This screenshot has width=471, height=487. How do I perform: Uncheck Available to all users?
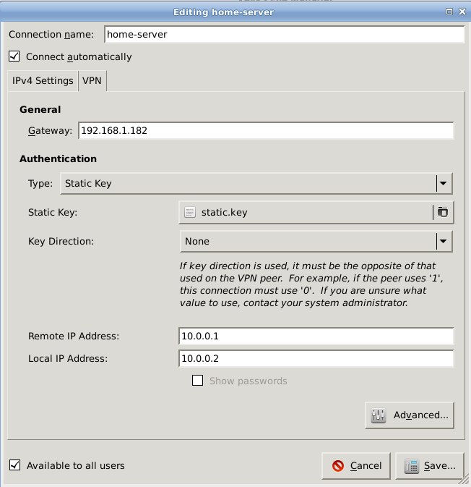point(14,465)
